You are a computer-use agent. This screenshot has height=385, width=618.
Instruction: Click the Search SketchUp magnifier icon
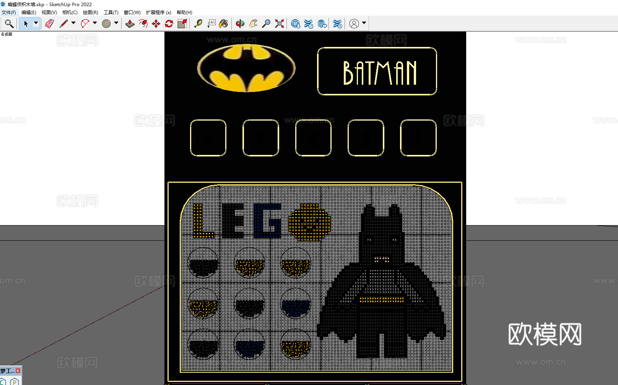pos(9,24)
